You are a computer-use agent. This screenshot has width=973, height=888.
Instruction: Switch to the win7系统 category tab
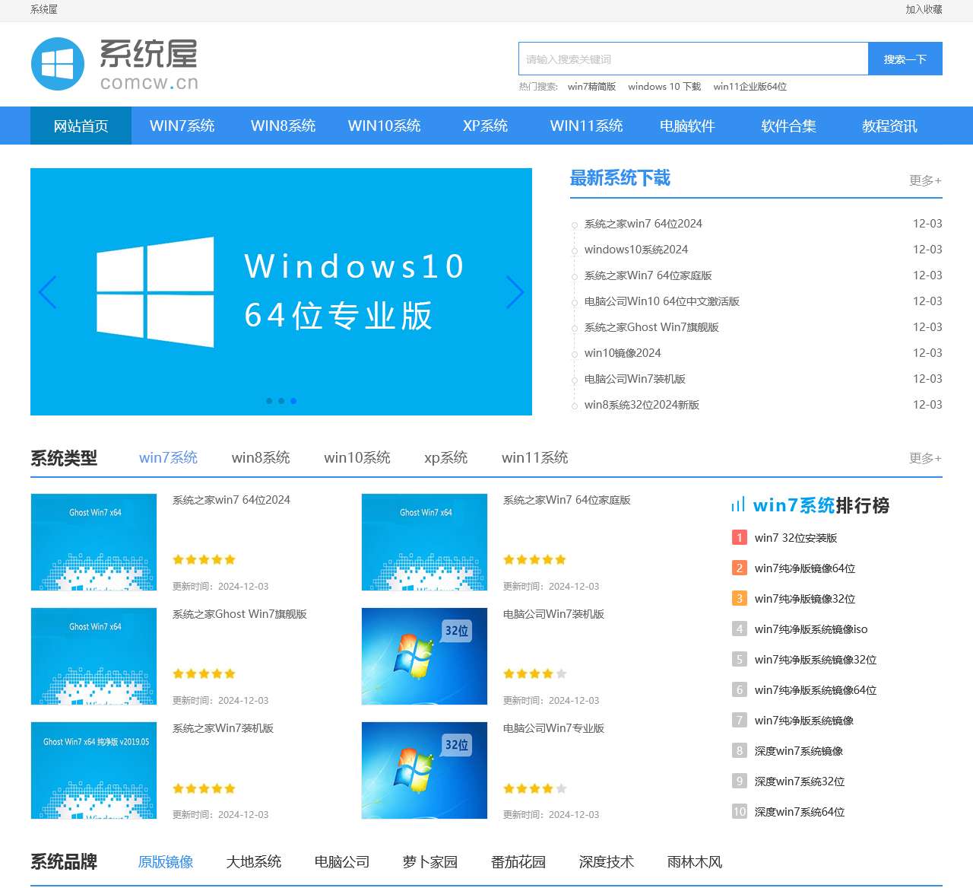[168, 457]
